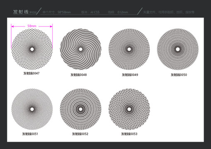This screenshot has width=211, height=149.
Task: Select the 发射线0052 ringed pattern thumbnail
Action: 80,109
